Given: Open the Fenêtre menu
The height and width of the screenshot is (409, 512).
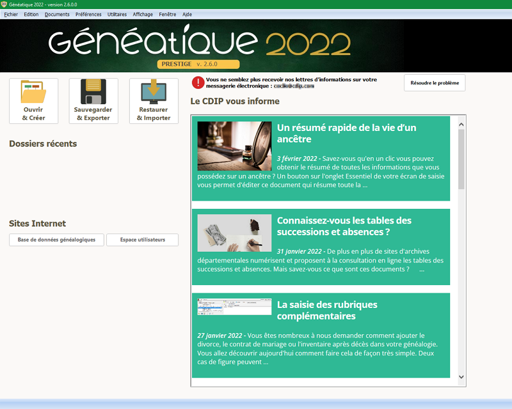Looking at the screenshot, I should 168,14.
